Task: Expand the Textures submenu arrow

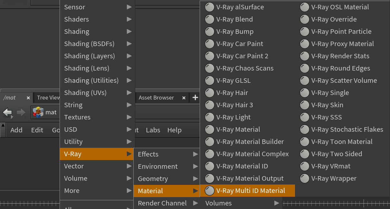Action: pos(129,117)
